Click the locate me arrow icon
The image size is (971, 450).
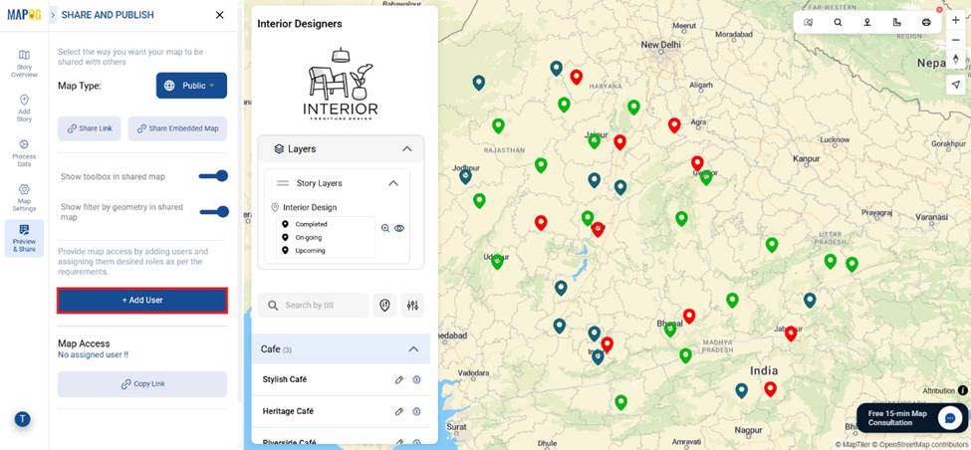956,85
